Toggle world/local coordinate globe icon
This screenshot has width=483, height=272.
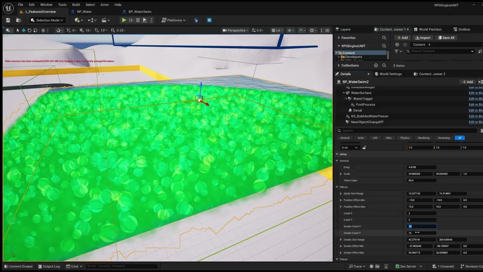pyautogui.click(x=43, y=30)
